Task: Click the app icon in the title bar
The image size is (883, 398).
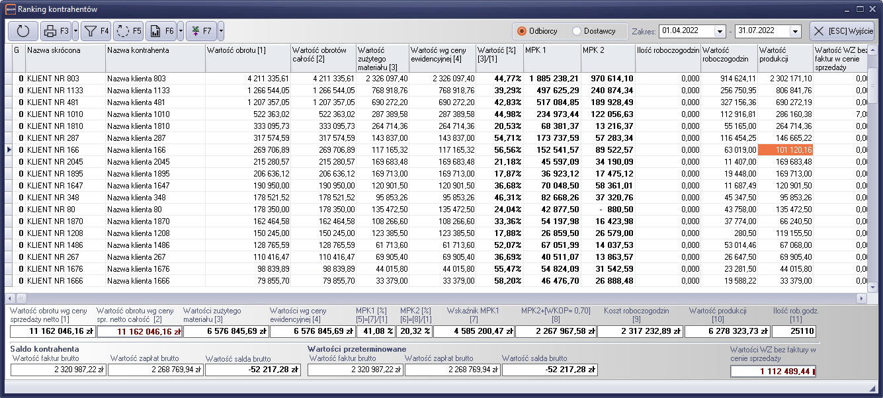Action: 10,9
